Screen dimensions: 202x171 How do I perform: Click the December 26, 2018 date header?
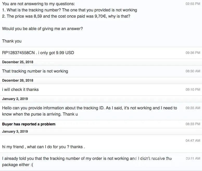pos(18,80)
